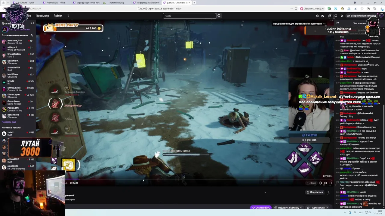Screen dimensions: 385x216
Task: Open MerliPlays channel
Action: [18, 76]
